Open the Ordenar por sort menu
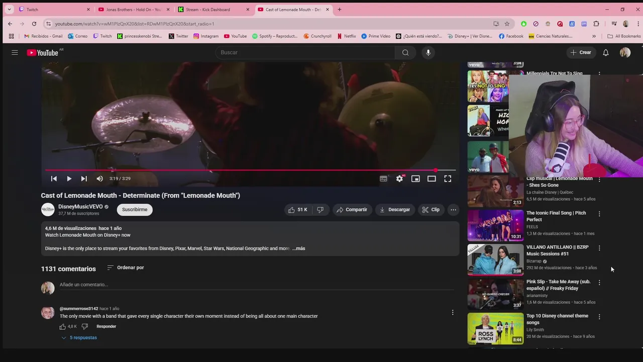The width and height of the screenshot is (643, 362). click(x=126, y=267)
